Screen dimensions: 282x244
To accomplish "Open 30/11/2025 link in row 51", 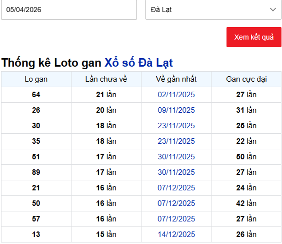I will click(176, 157).
